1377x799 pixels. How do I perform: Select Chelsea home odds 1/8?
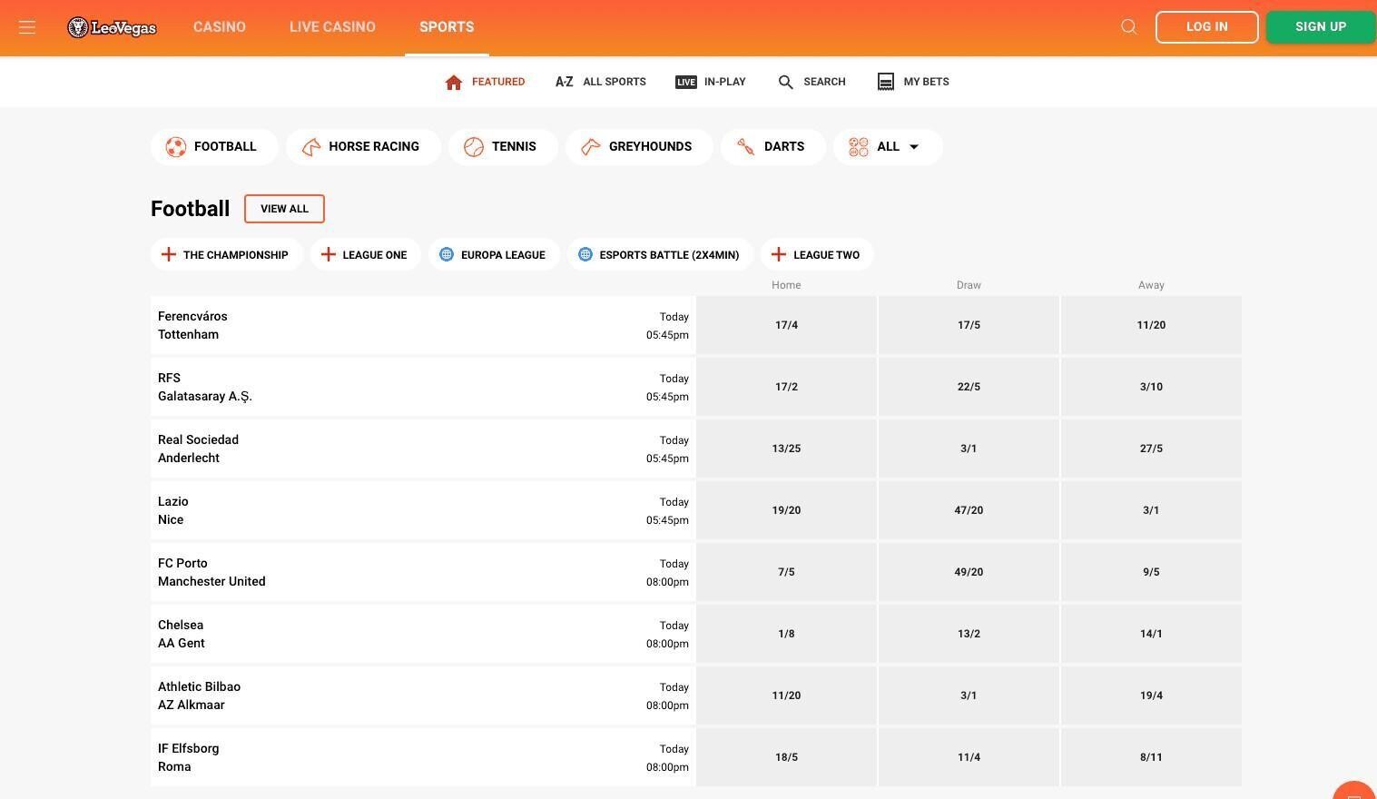pos(786,634)
